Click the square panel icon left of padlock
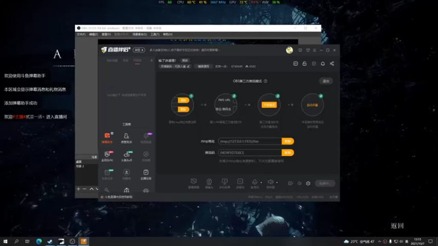Viewport: 438px width, 246px height. (x=296, y=63)
